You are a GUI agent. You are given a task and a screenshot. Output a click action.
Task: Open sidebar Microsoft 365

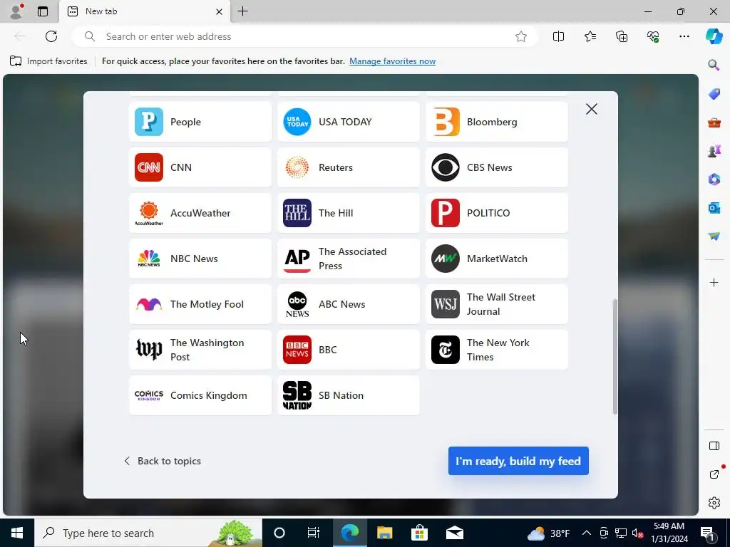tap(714, 179)
